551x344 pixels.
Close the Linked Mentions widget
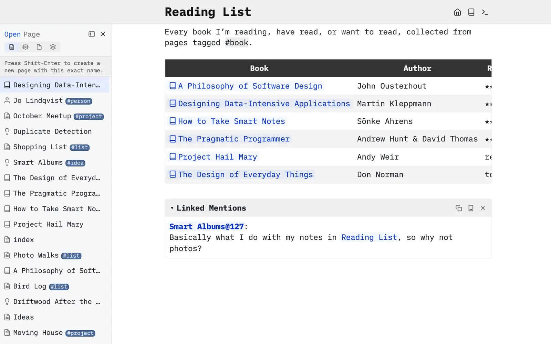click(483, 208)
